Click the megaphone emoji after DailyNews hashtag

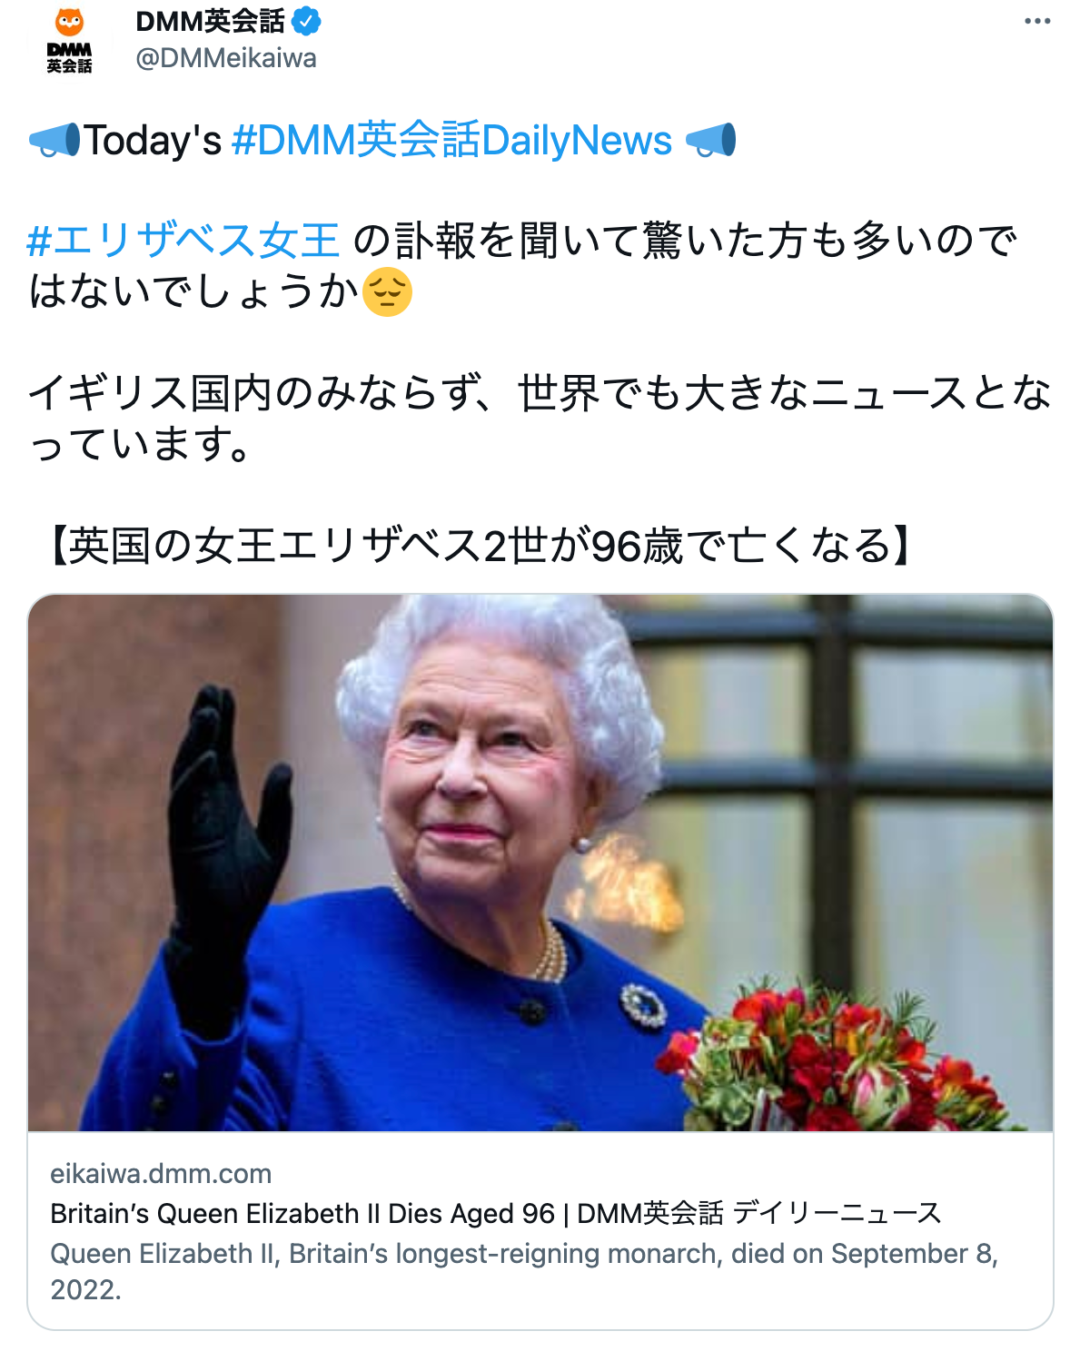[x=710, y=141]
